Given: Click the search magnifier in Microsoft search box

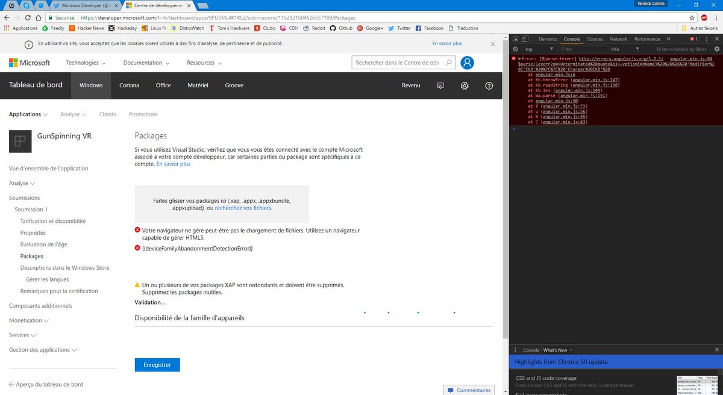Looking at the screenshot, I should pyautogui.click(x=449, y=63).
